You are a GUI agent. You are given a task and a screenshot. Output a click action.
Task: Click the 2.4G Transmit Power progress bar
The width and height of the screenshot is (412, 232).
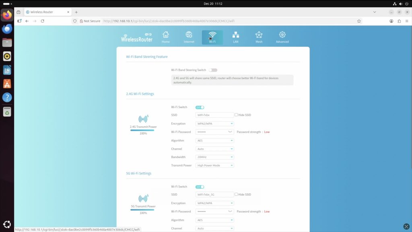click(142, 130)
